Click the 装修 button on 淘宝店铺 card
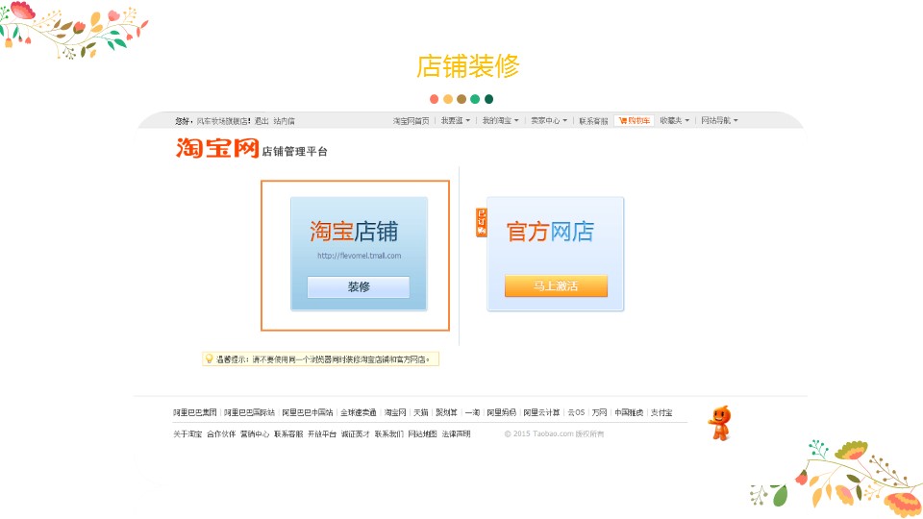 [359, 286]
